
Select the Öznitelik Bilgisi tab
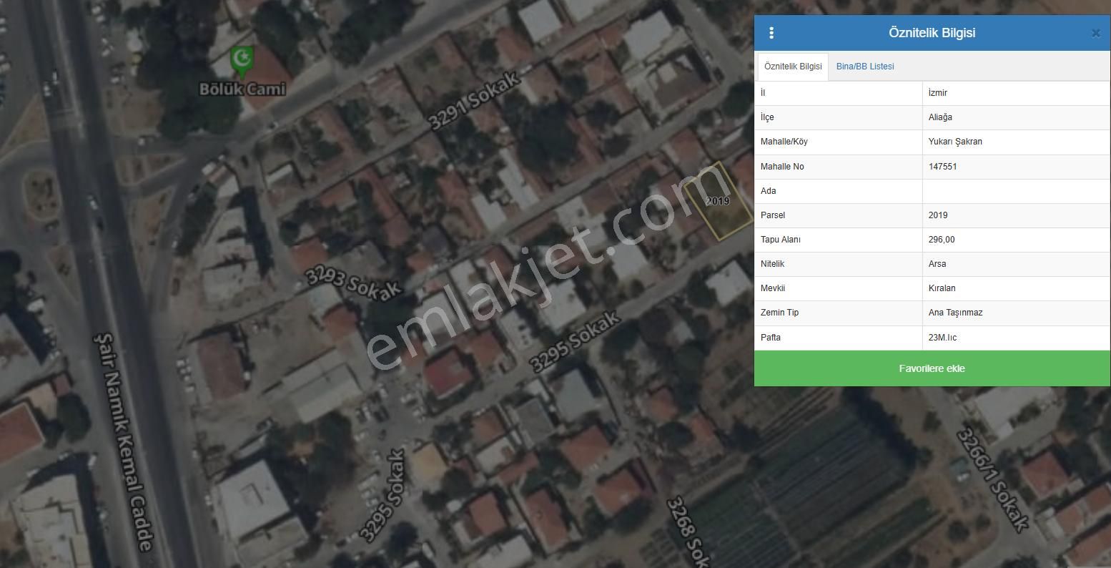pyautogui.click(x=793, y=67)
